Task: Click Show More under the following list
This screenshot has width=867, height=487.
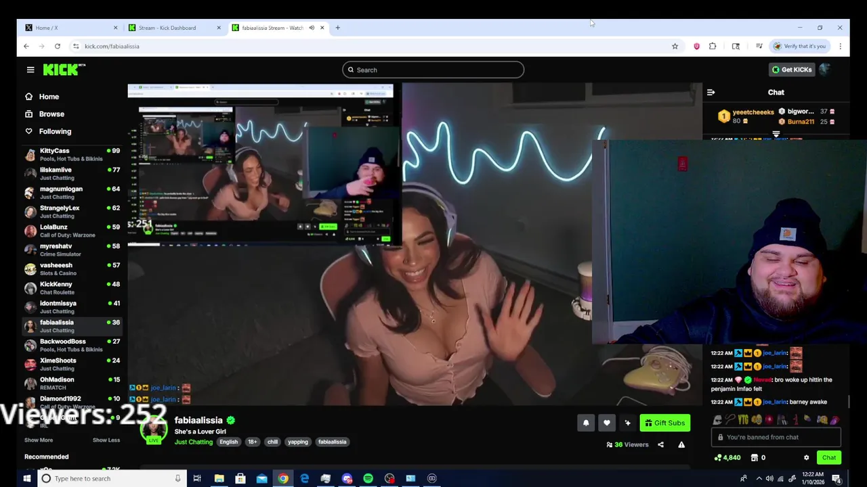Action: (39, 440)
